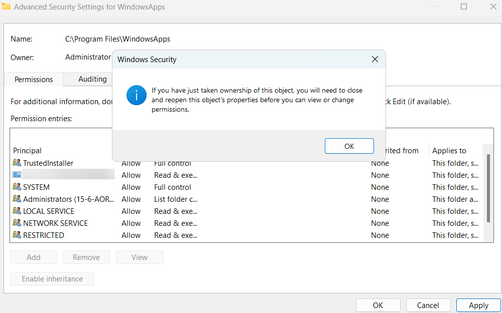
Task: Click the Applies to column header
Action: pyautogui.click(x=449, y=150)
